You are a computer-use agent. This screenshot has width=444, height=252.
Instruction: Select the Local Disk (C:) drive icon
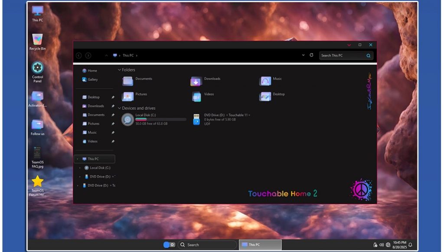127,119
